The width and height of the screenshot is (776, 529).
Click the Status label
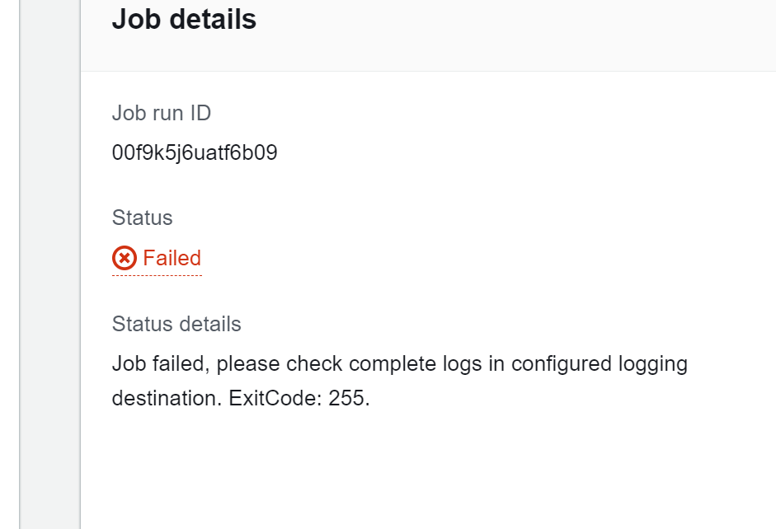click(x=142, y=218)
